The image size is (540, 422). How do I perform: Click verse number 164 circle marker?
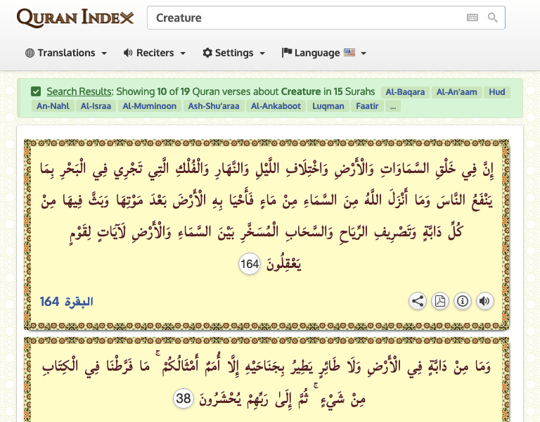(250, 264)
